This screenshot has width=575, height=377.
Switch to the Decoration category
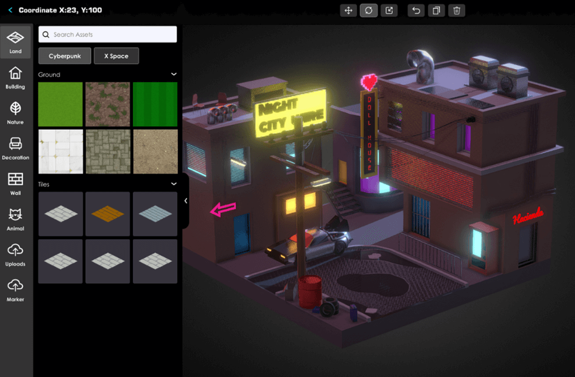16,148
